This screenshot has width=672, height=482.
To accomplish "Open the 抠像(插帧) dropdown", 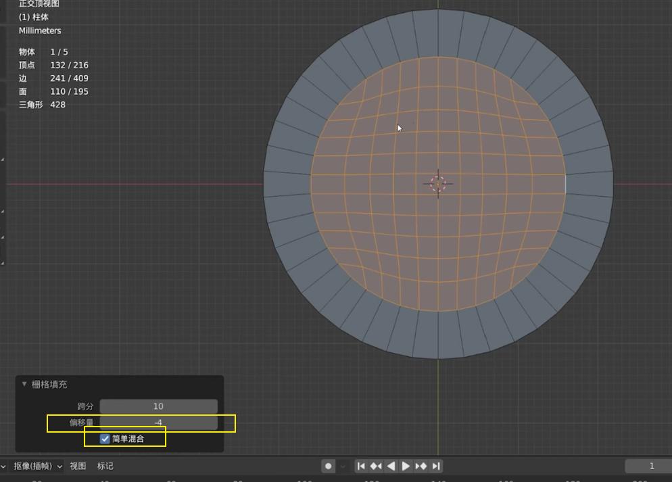I will (x=38, y=466).
